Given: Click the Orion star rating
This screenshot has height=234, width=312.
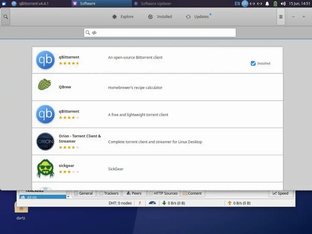Looking at the screenshot, I should click(x=69, y=147).
